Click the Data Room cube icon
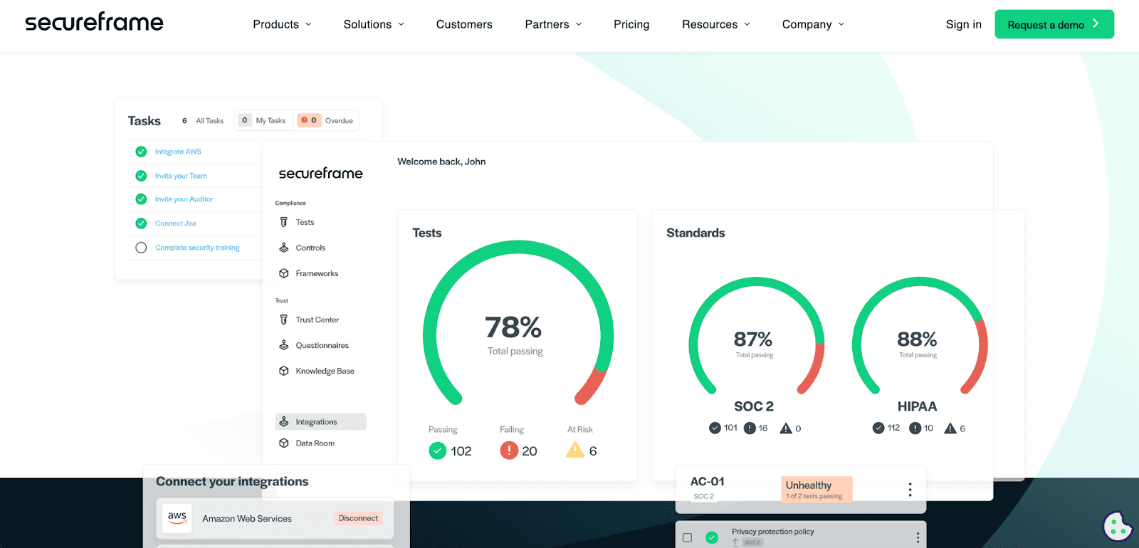 coord(283,443)
